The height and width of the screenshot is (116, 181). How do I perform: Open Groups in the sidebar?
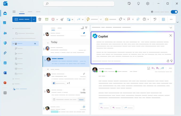[x=5, y=43]
